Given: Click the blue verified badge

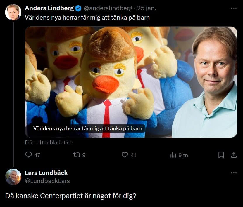Looking at the screenshot, I should click(x=78, y=8).
